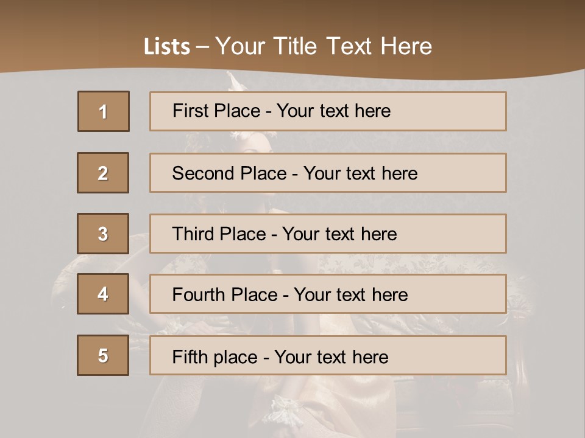585x438 pixels.
Task: Click the number 3 box
Action: pyautogui.click(x=103, y=234)
